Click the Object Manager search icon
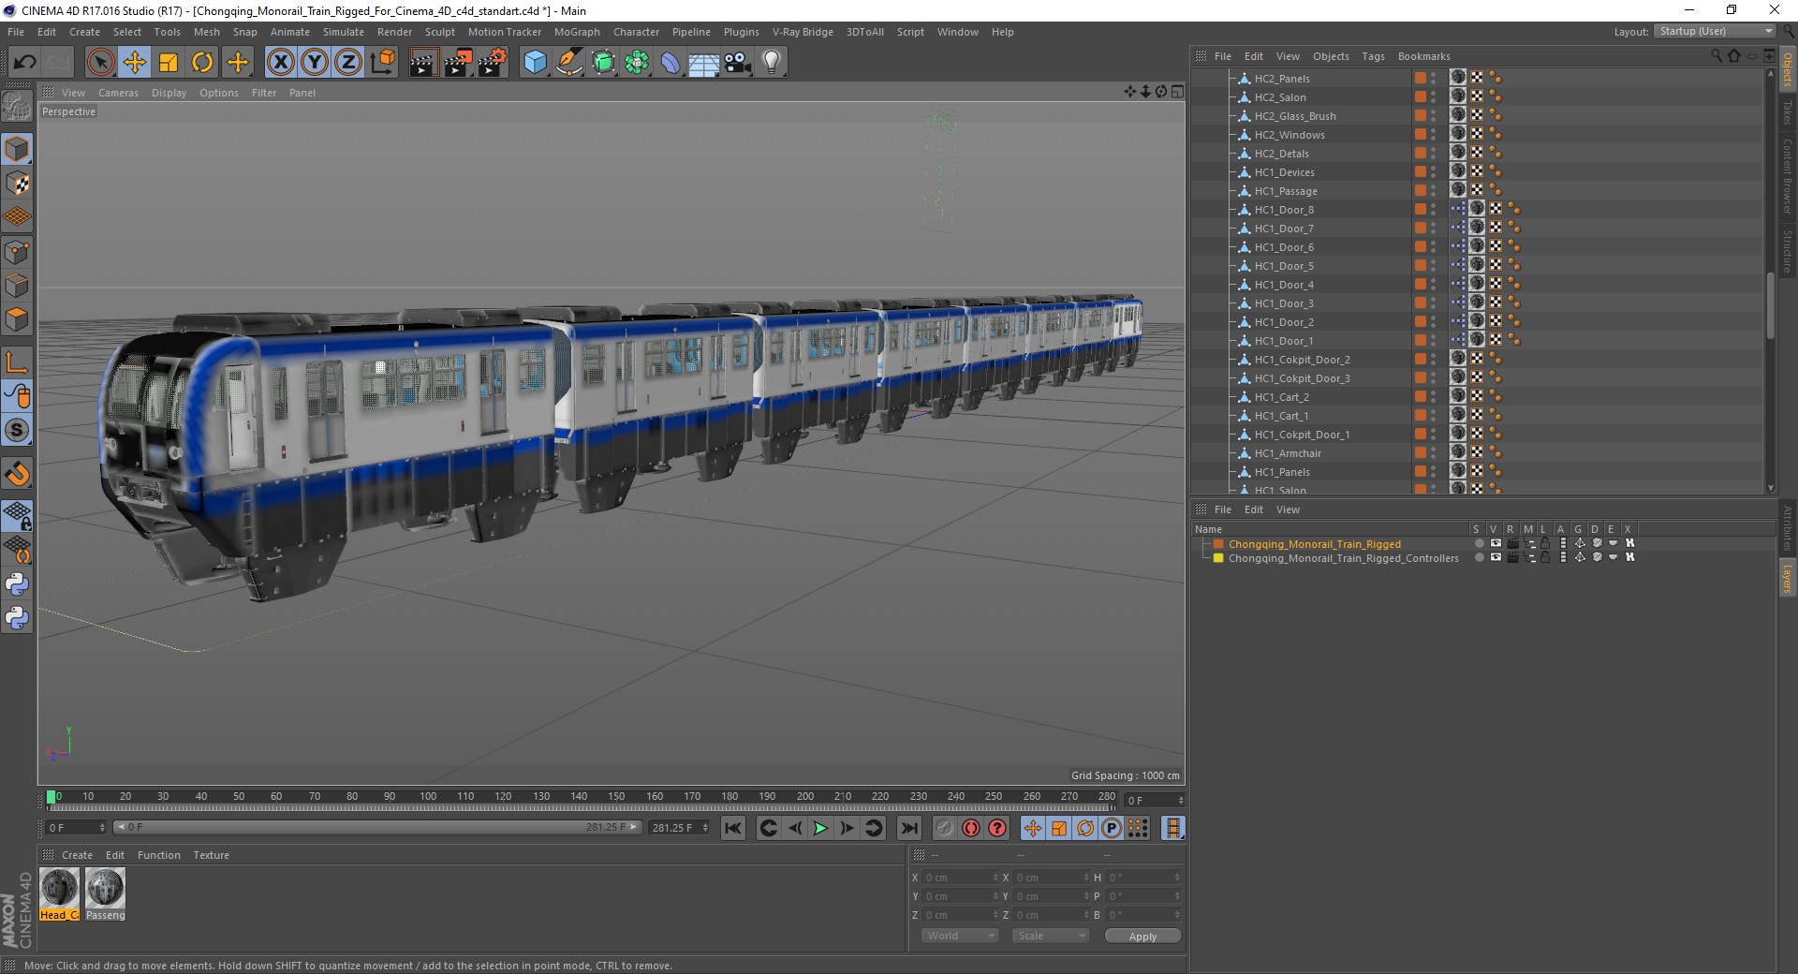Screen dimensions: 1798x974 (1717, 56)
